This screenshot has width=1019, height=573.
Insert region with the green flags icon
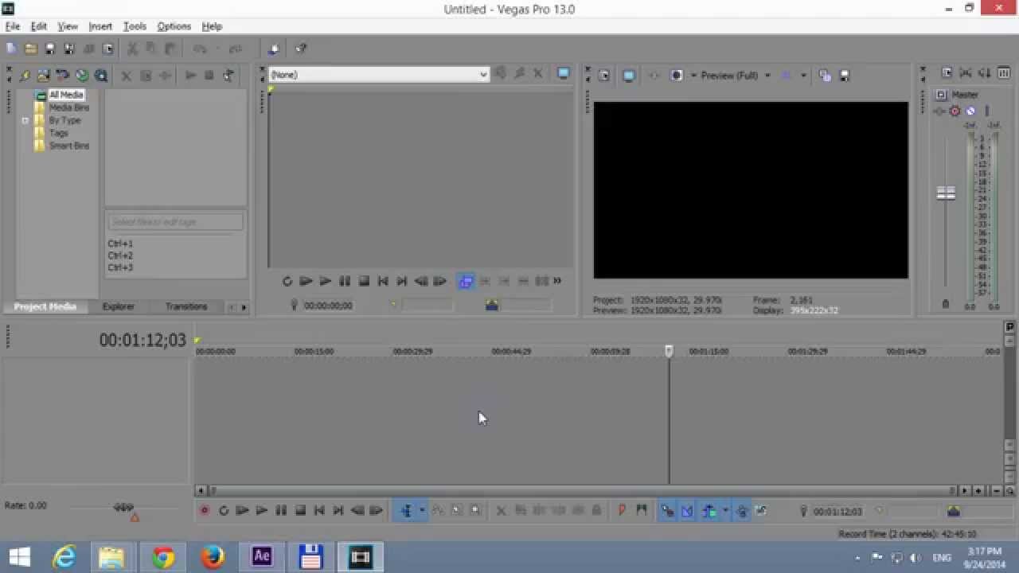[x=641, y=511]
